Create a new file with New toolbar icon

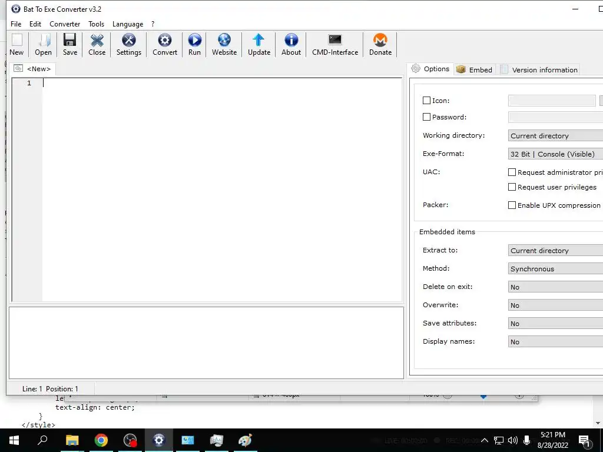tap(16, 45)
